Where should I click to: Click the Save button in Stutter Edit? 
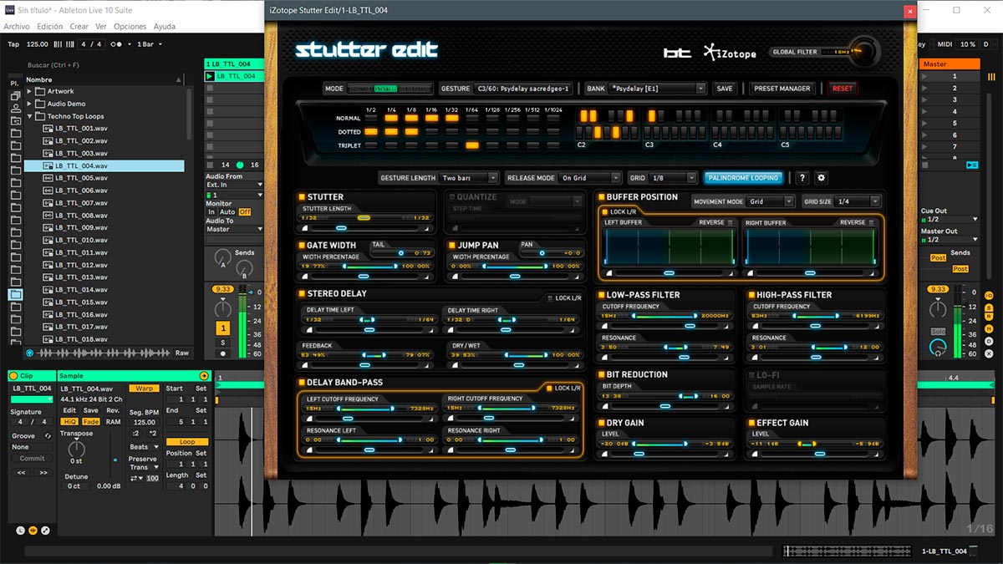pos(725,89)
